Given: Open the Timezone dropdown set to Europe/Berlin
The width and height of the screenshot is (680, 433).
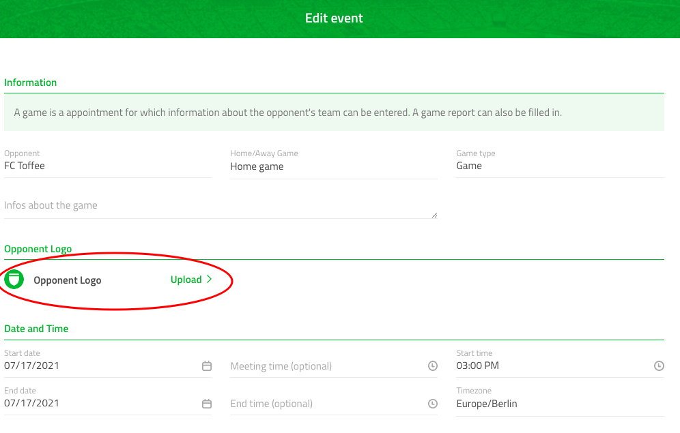Looking at the screenshot, I should [x=560, y=403].
